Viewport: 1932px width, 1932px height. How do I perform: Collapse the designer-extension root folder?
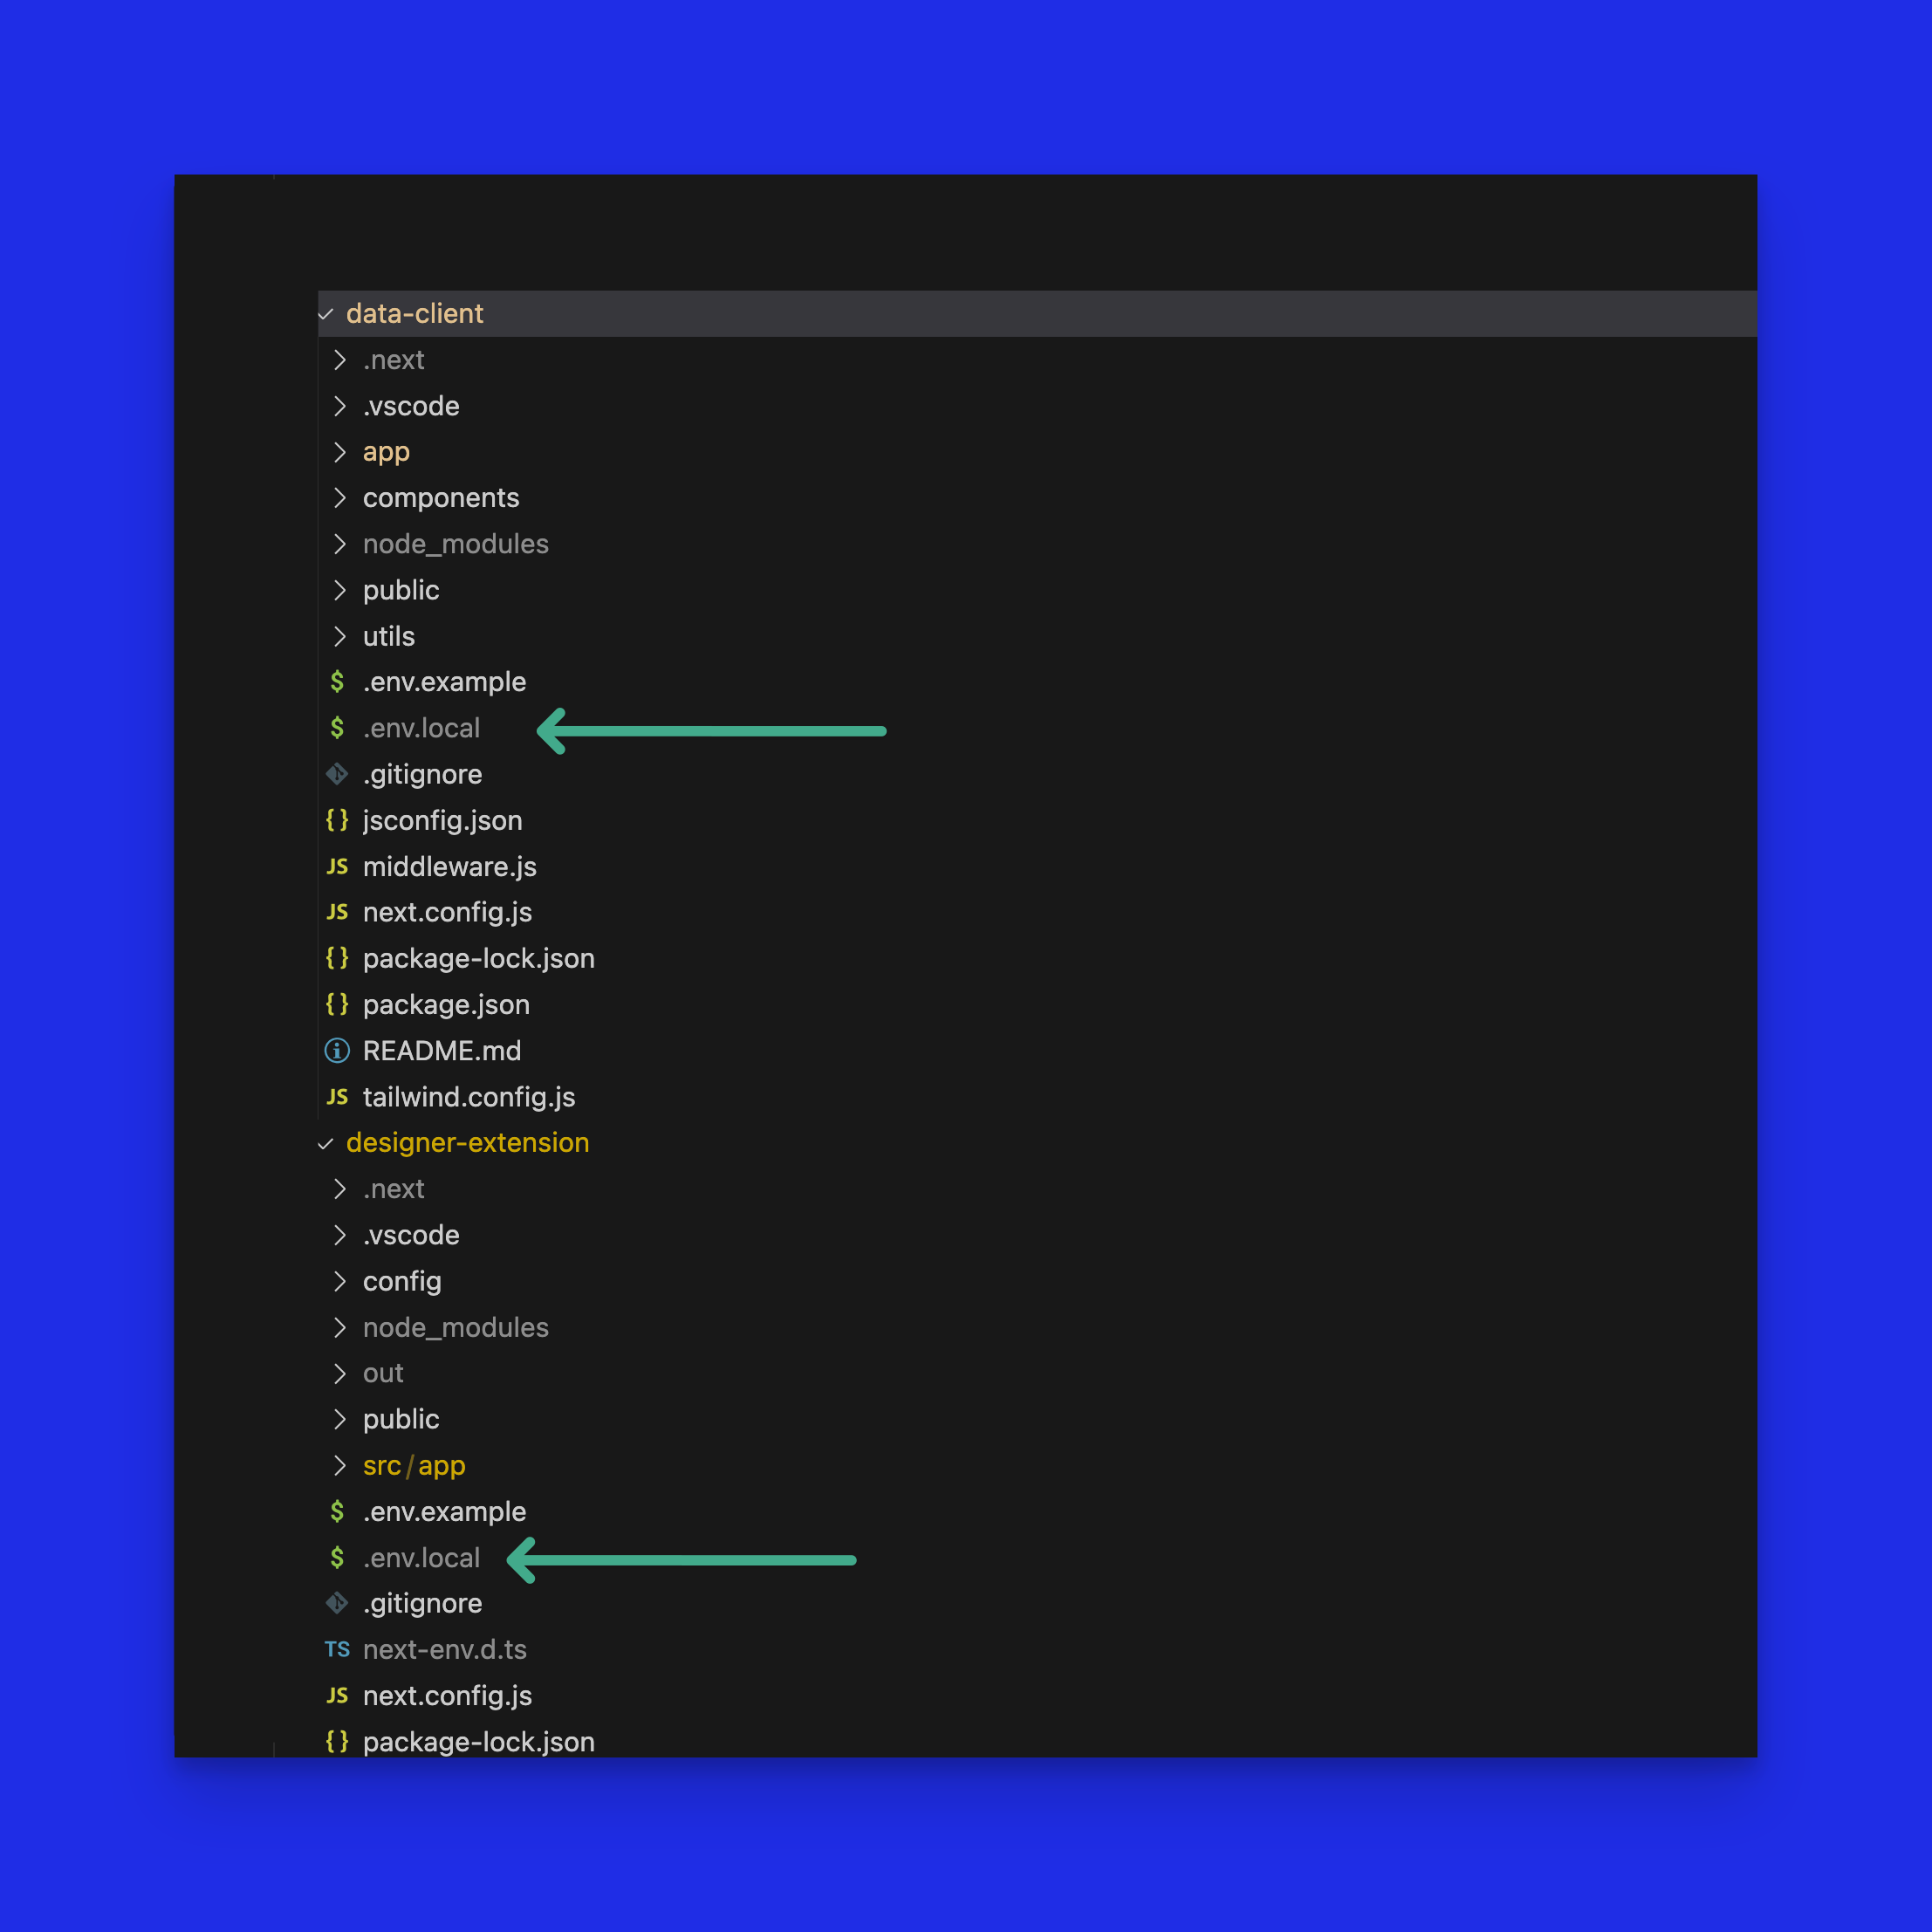coord(326,1143)
